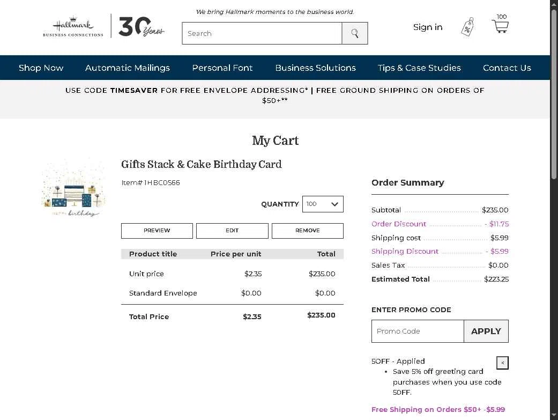Image resolution: width=558 pixels, height=420 pixels.
Task: Focus the Promo Code input field
Action: point(418,331)
